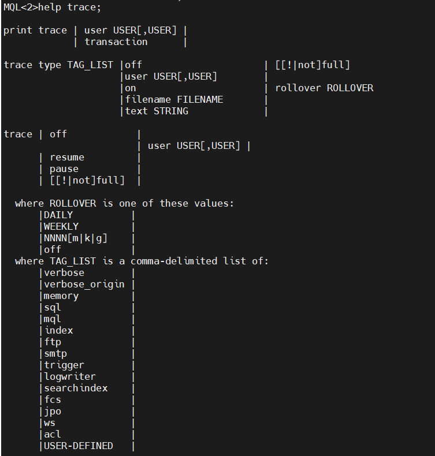The image size is (435, 456).
Task: Click the 'memory' tag entry
Action: (61, 296)
